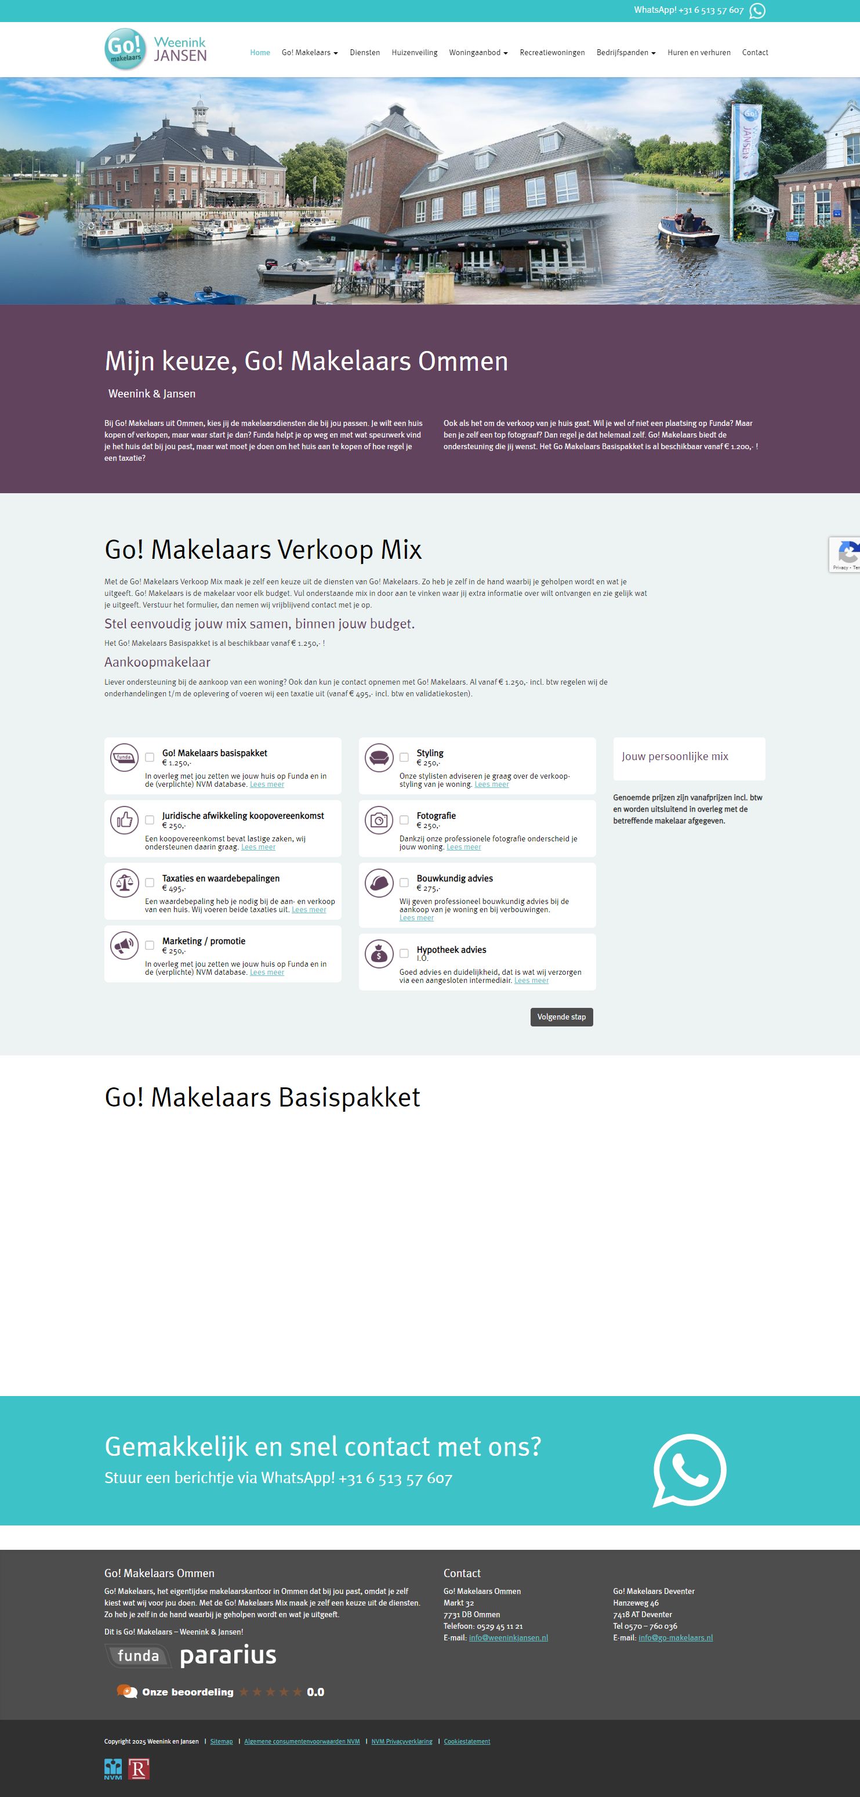The image size is (860, 1797).
Task: Toggle the Hypotheek advies checkbox
Action: point(404,953)
